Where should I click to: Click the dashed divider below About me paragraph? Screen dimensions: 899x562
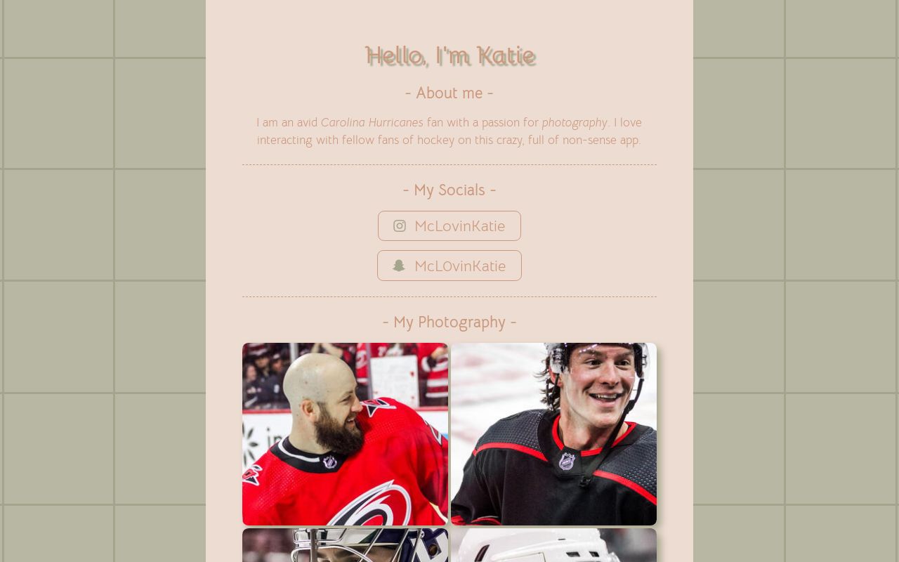pyautogui.click(x=449, y=165)
